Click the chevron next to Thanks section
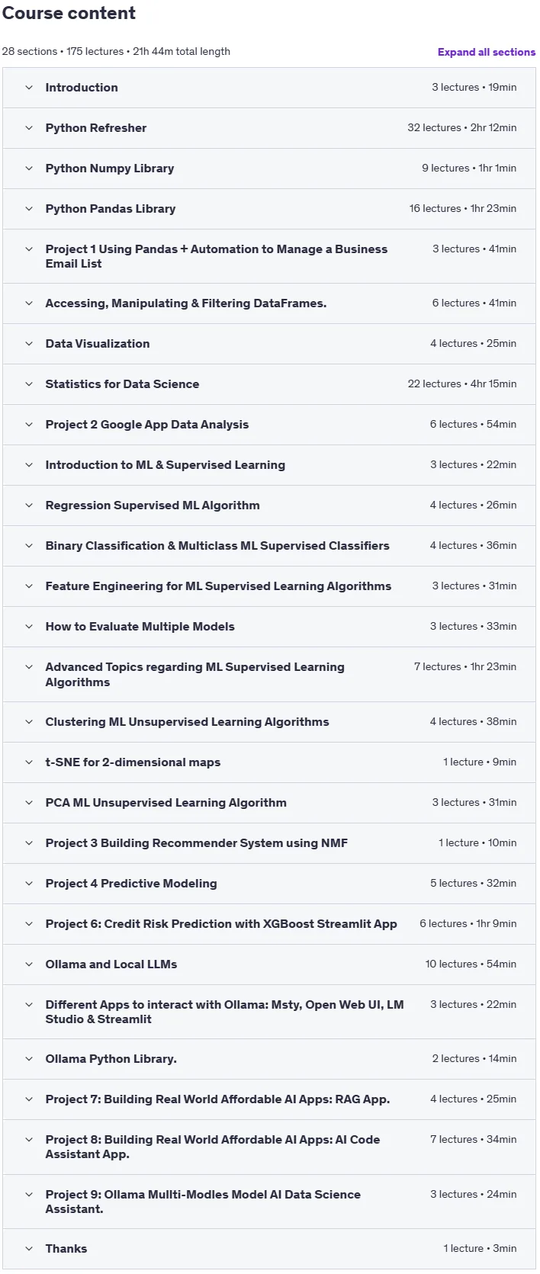The width and height of the screenshot is (540, 1274). pos(29,1249)
